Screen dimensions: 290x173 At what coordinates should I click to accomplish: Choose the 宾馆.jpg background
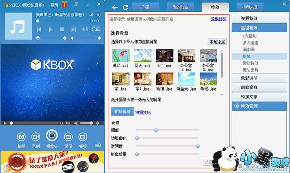click(165, 79)
